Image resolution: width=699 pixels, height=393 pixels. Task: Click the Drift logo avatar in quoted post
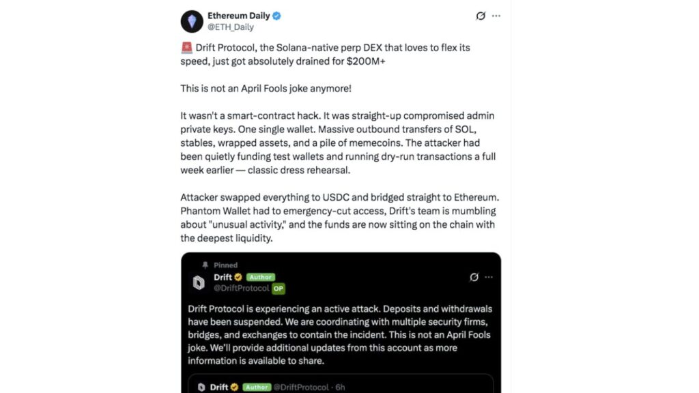tap(199, 282)
